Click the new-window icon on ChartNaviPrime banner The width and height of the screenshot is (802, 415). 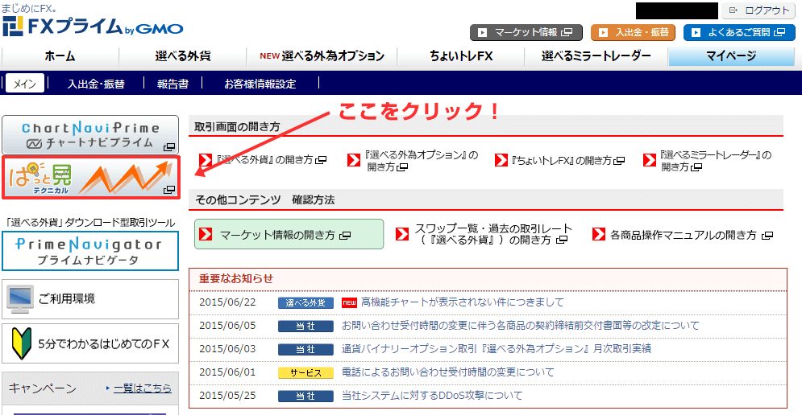click(169, 147)
